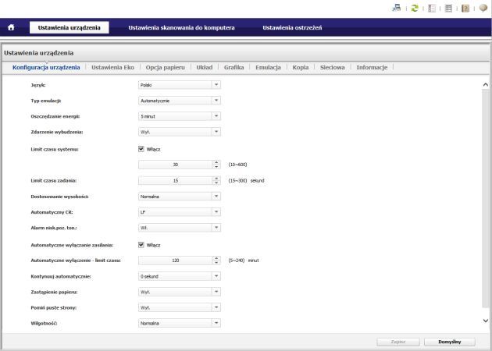This screenshot has height=351, width=492.
Task: Click the vertical scrollbar track
Action: click(486, 197)
